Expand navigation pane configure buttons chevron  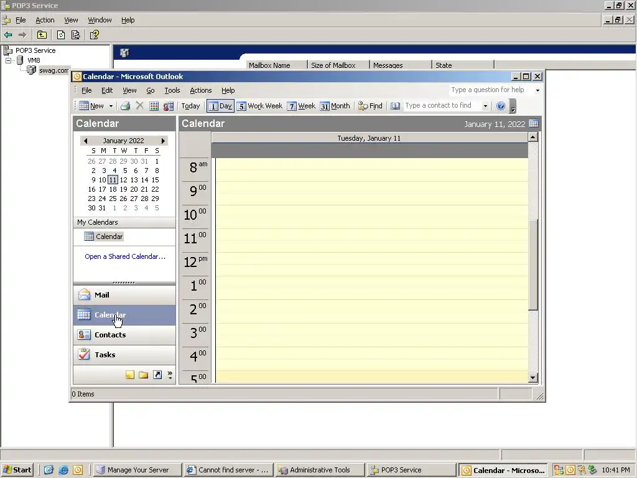170,375
